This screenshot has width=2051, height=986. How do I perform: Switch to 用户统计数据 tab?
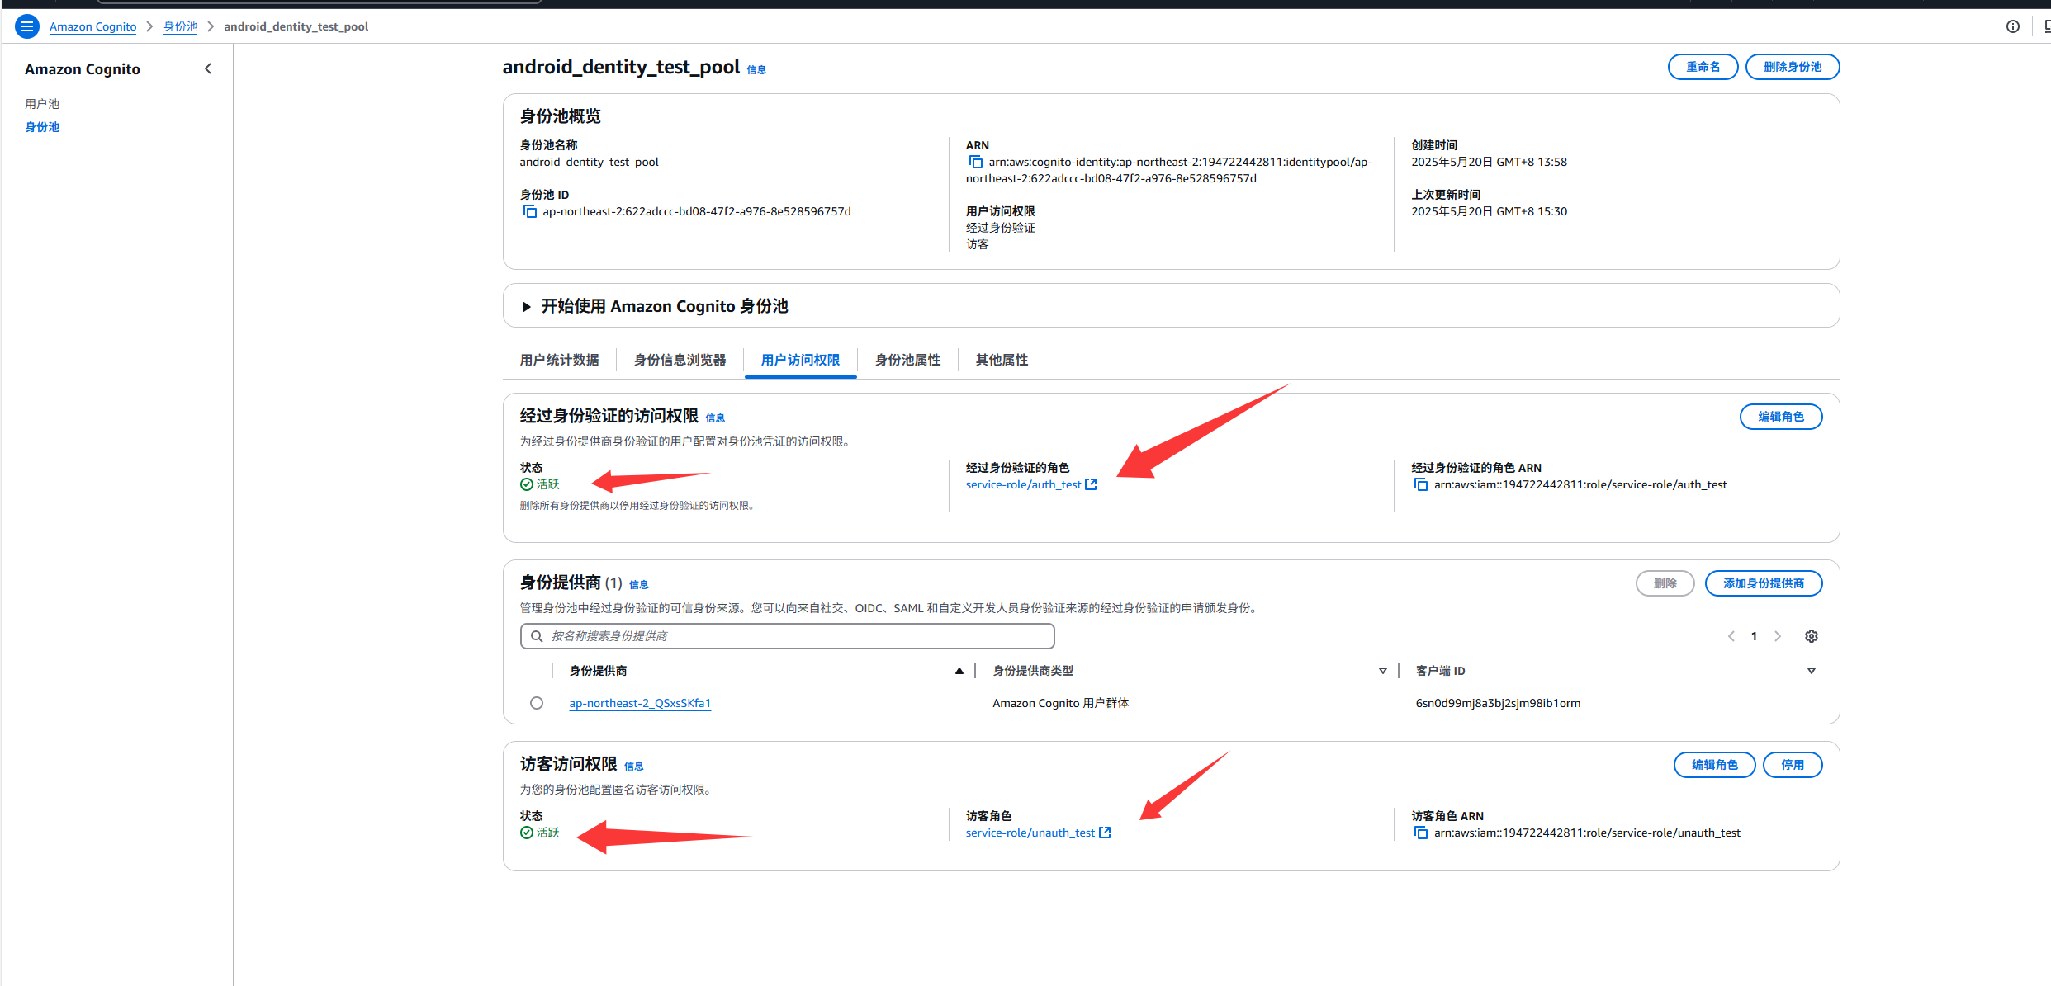tap(559, 361)
